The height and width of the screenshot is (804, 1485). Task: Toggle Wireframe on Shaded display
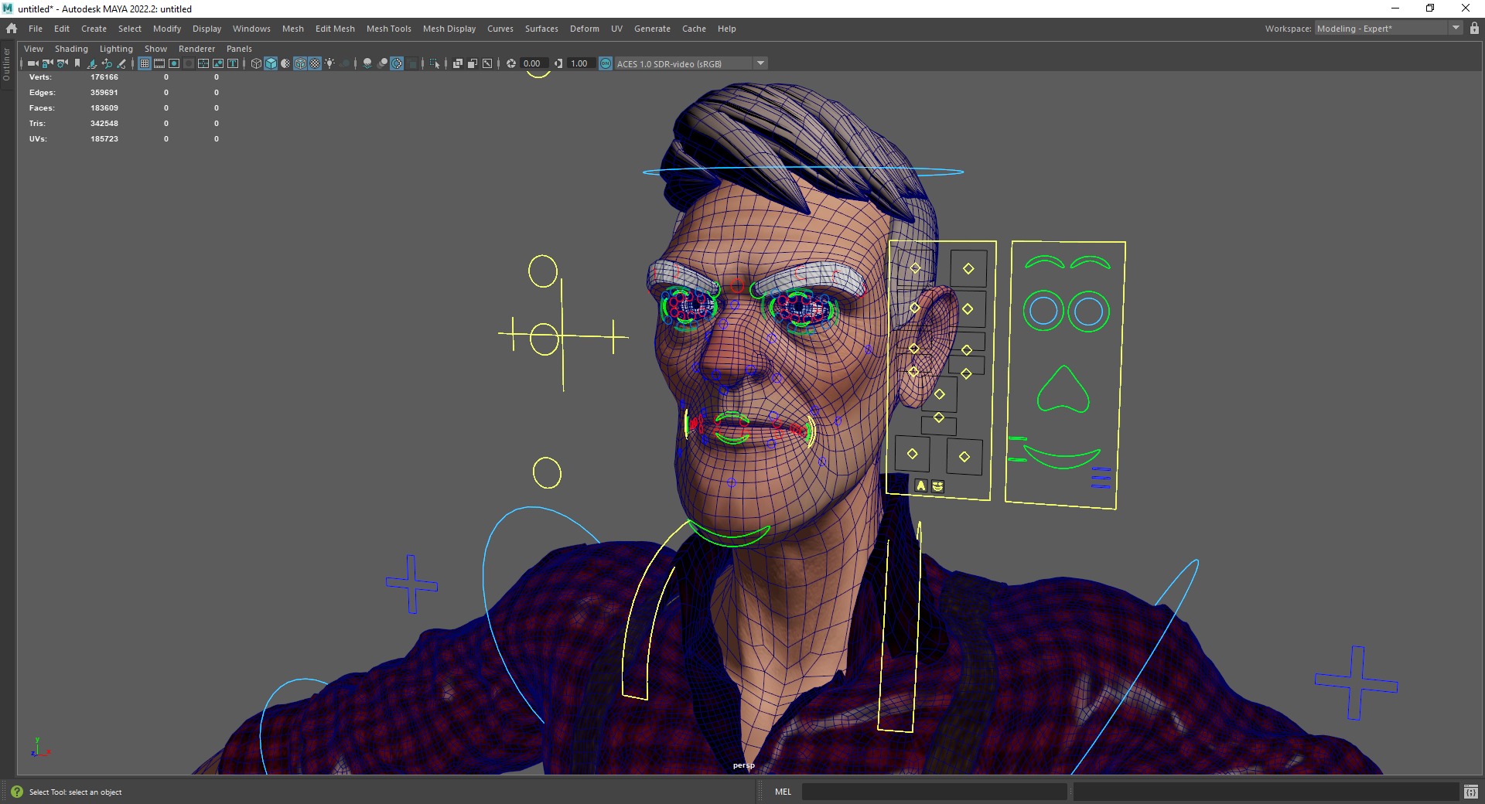[x=300, y=63]
